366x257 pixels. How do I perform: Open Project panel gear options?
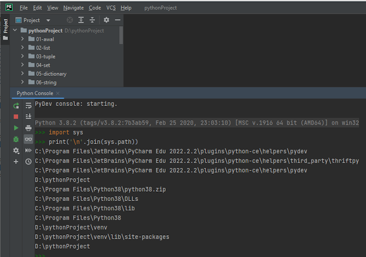coord(106,20)
